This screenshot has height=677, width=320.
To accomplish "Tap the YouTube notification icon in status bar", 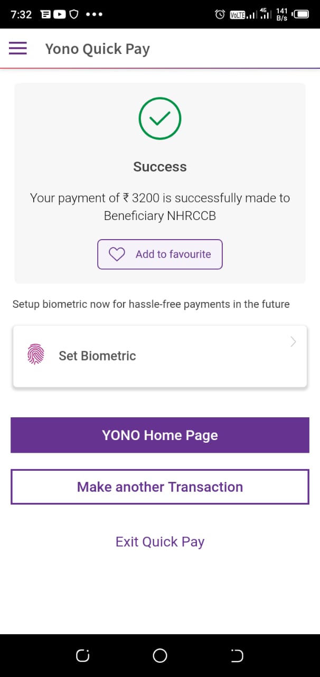I will click(59, 14).
